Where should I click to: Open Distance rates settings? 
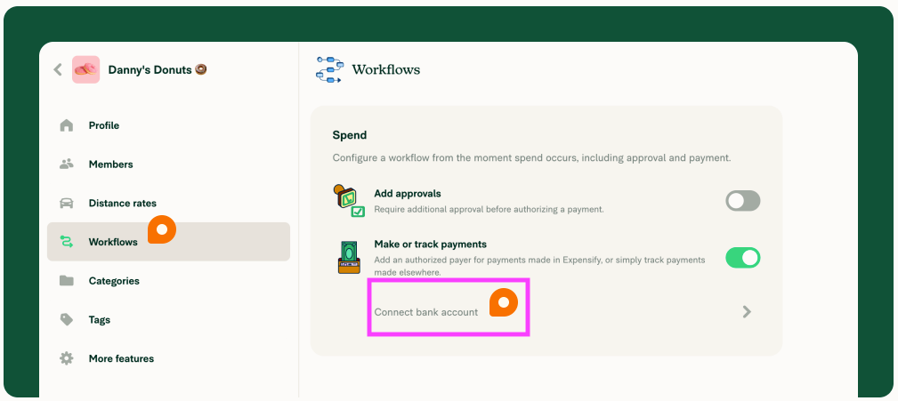click(168, 203)
